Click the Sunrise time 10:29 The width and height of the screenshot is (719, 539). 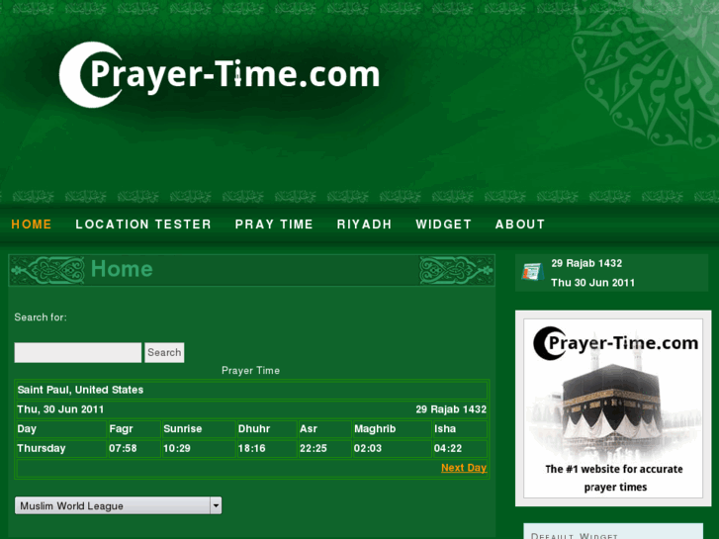pos(199,448)
